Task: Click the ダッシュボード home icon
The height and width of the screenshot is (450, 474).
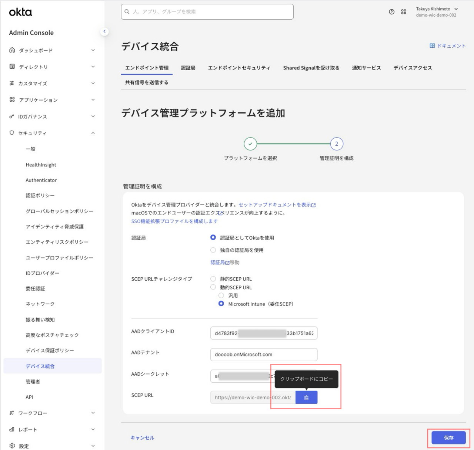Action: 12,50
